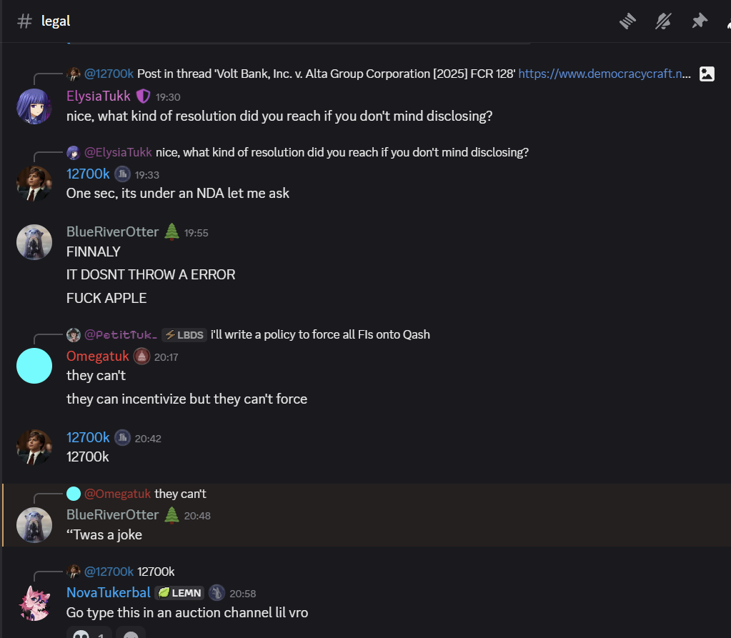Click the image attachment icon in reply preview
This screenshot has height=638, width=731.
[x=707, y=73]
